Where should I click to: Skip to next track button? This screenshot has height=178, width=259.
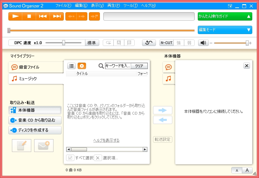(x=57, y=16)
